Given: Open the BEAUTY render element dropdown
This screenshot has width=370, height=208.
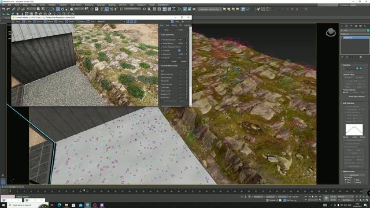Looking at the screenshot, I should (111, 21).
